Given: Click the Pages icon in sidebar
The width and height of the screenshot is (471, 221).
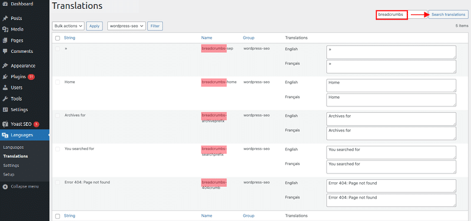Looking at the screenshot, I should (5, 41).
